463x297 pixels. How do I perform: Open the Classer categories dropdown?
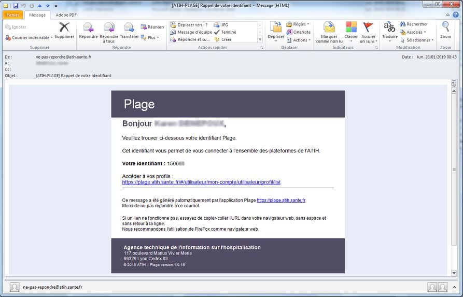point(351,33)
